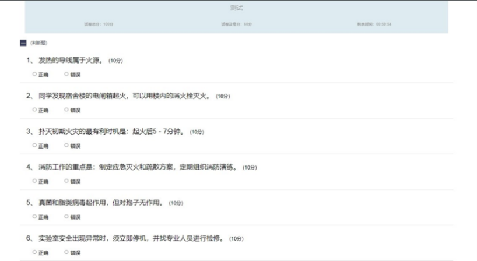The image size is (477, 261).
Task: Click the 试卷及格分 passing score label
Action: (x=236, y=24)
